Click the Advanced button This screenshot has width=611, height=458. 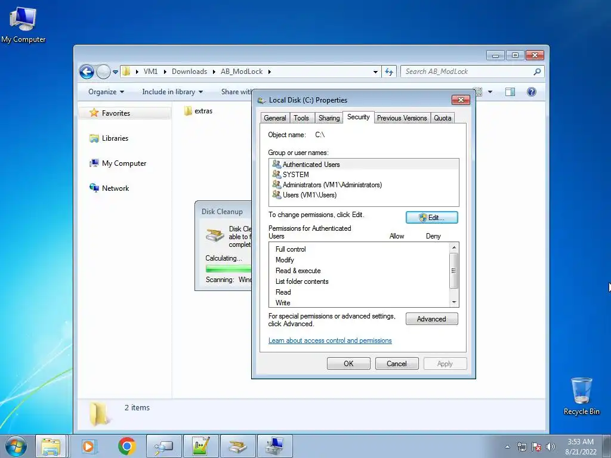tap(432, 319)
